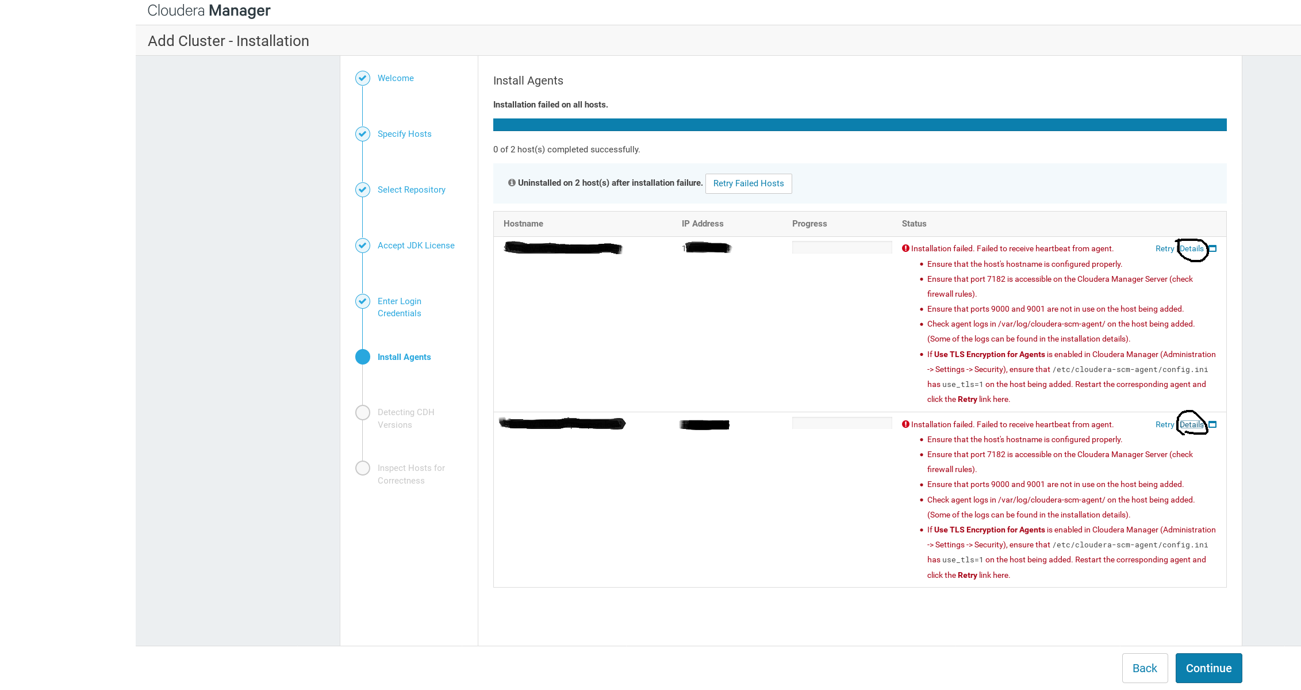This screenshot has height=690, width=1301.
Task: Go to the Specify Hosts step
Action: pos(404,134)
